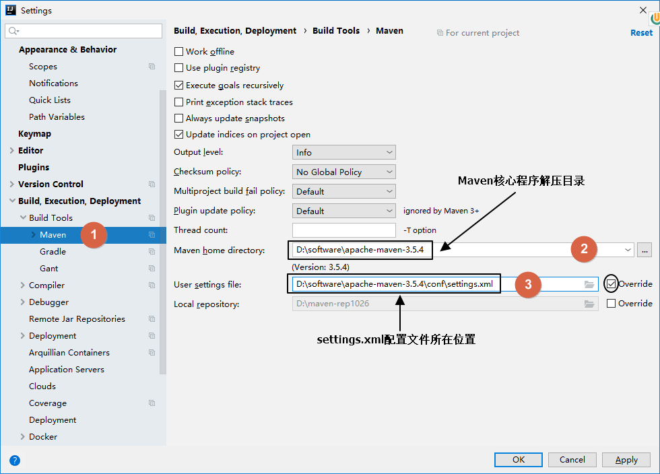
Task: Click the OK button
Action: 518,460
